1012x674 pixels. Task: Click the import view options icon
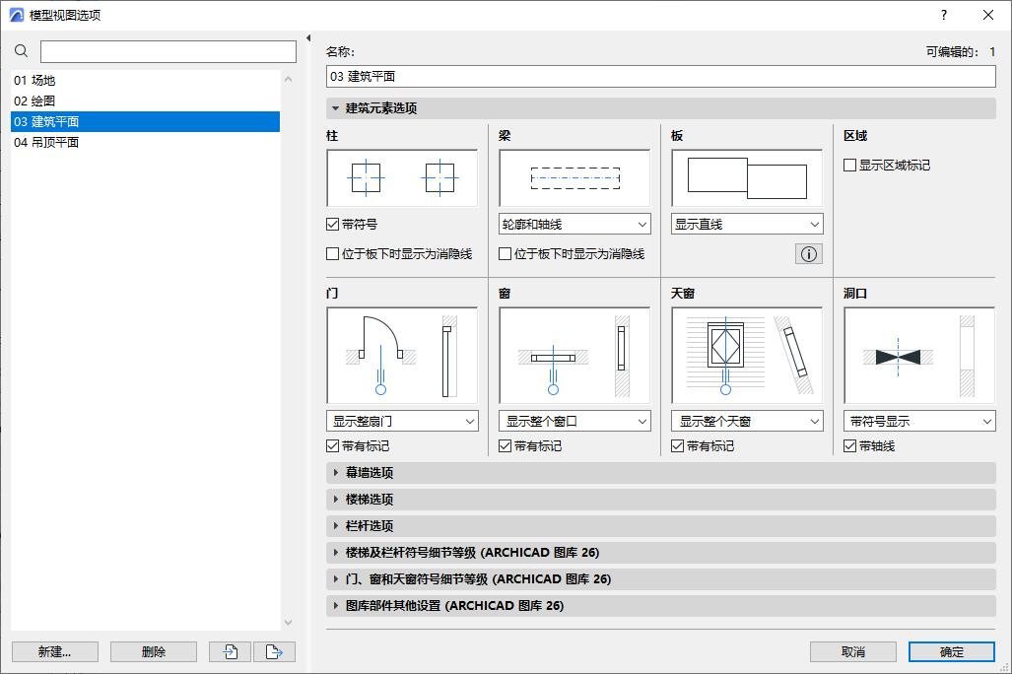(x=229, y=651)
